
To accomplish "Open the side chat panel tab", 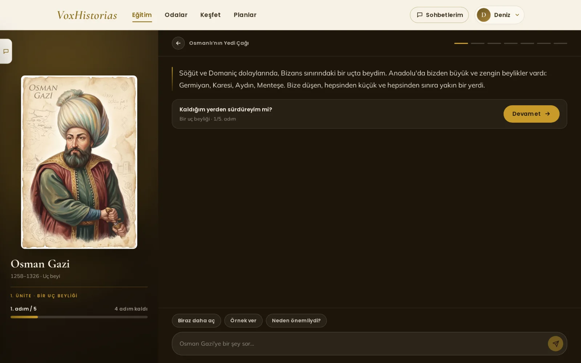I will [x=6, y=51].
